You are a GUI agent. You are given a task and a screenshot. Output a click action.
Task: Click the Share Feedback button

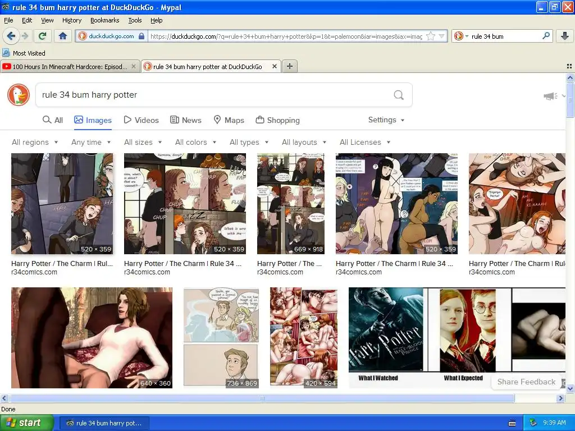(x=526, y=382)
